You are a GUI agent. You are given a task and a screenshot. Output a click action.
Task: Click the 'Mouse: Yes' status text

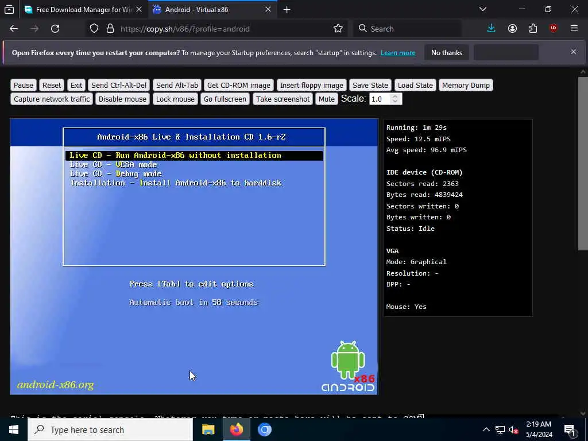pyautogui.click(x=407, y=307)
